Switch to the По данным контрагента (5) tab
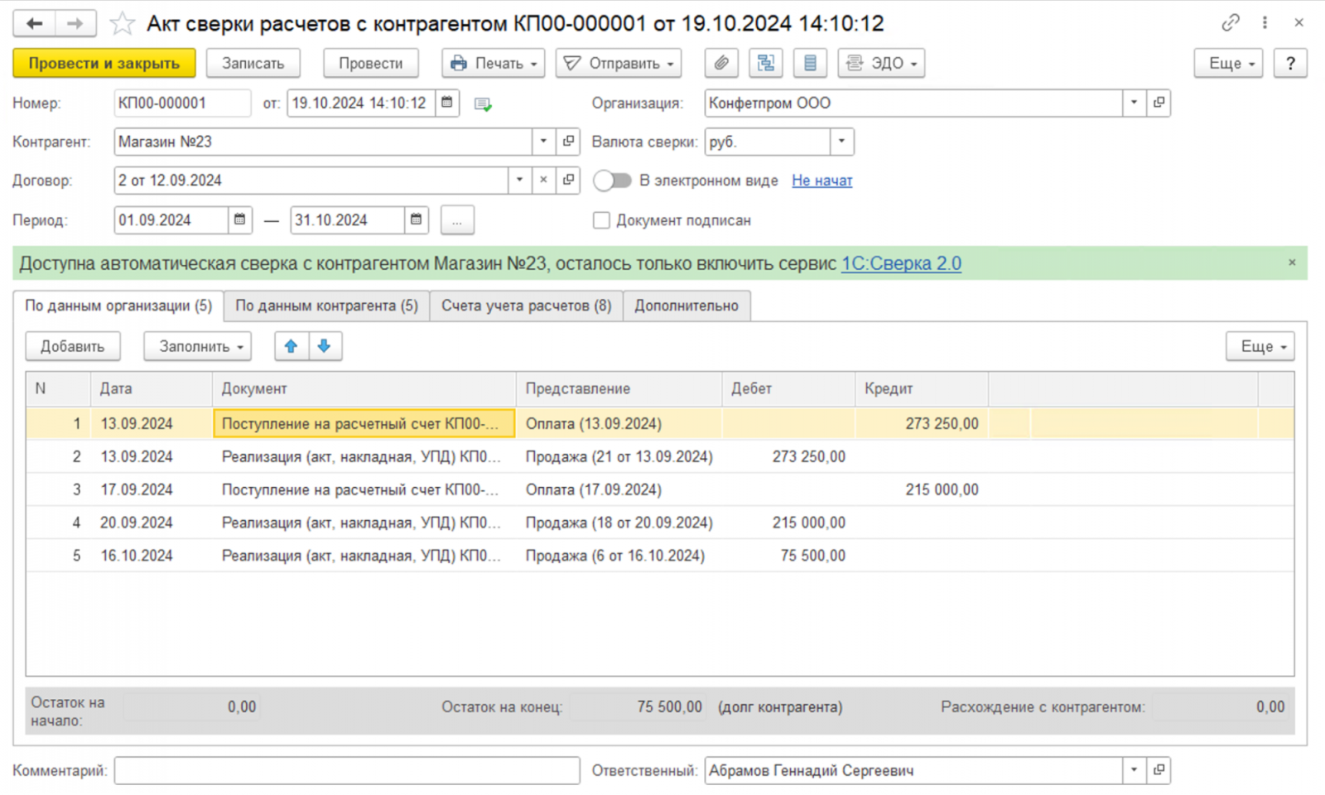 [x=326, y=306]
